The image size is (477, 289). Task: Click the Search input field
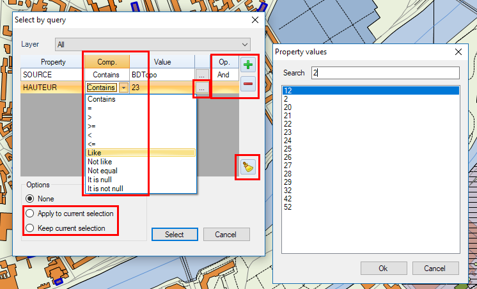385,73
